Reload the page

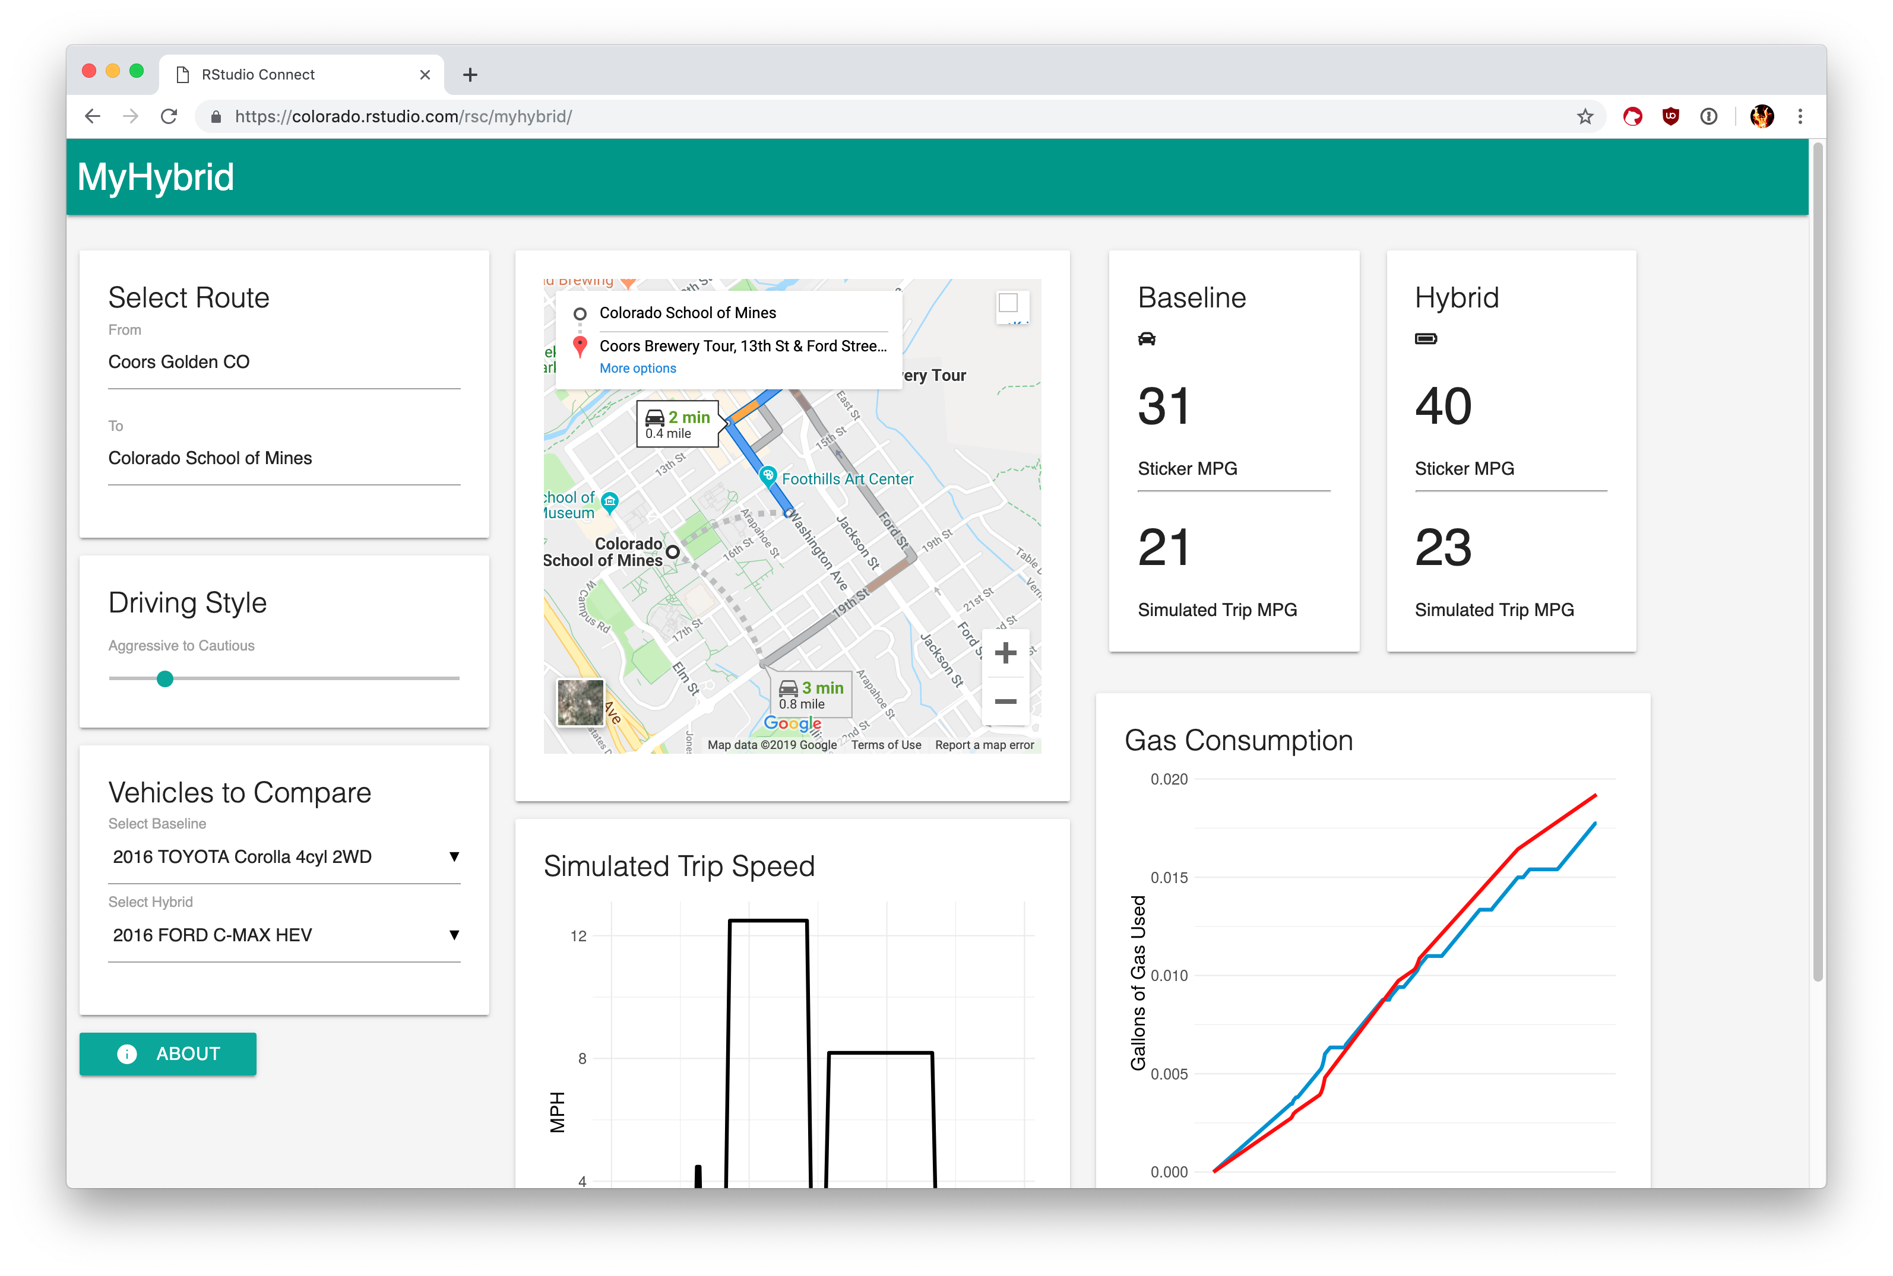click(x=169, y=116)
